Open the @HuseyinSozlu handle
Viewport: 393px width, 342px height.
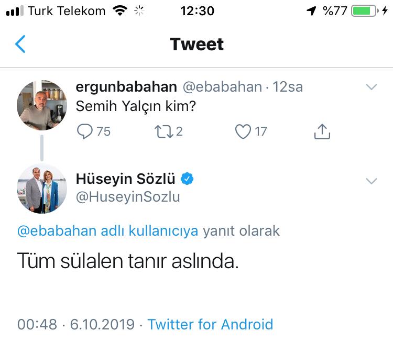click(x=128, y=197)
